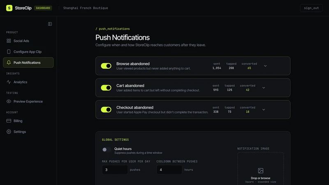Click the tapped value 73

(229, 111)
